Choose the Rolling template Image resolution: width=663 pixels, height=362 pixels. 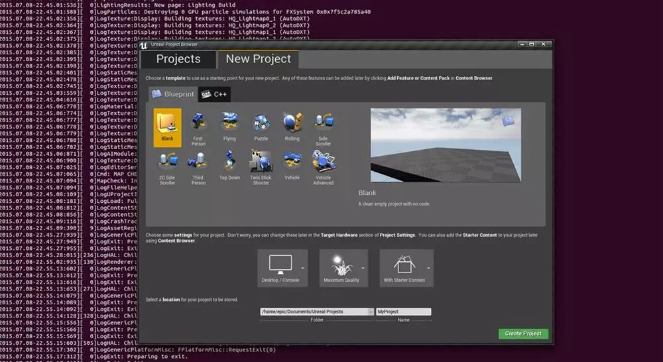[x=292, y=125]
